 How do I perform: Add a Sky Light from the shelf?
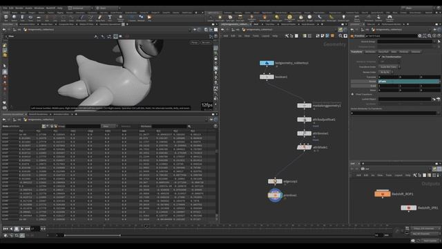[301, 18]
